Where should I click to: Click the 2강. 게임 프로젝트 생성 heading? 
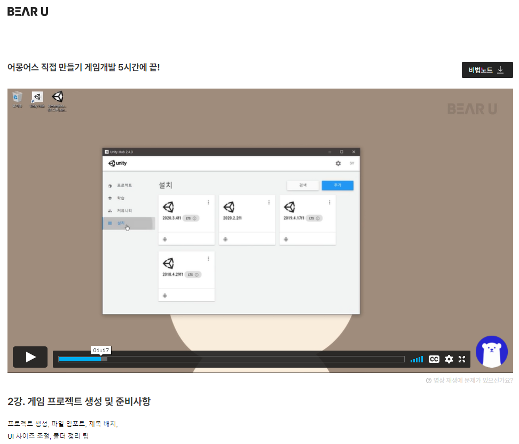click(79, 401)
